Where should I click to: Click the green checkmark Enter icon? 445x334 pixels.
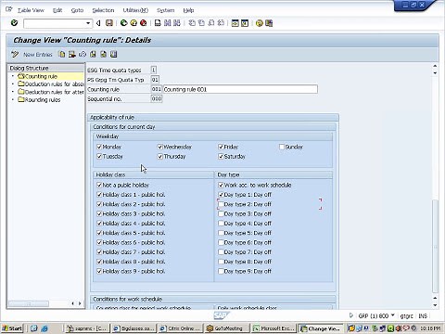(x=14, y=23)
